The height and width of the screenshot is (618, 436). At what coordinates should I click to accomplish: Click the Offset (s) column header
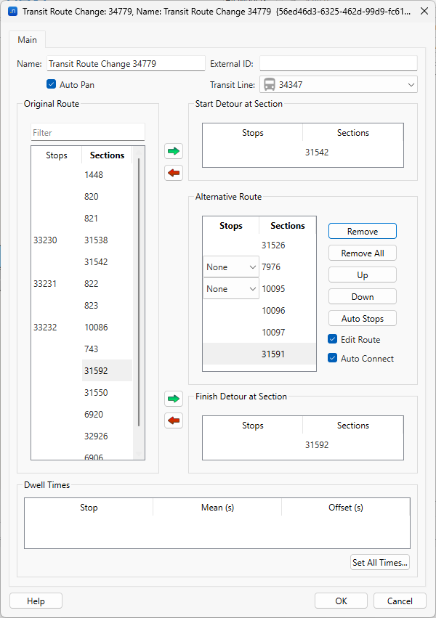click(346, 507)
